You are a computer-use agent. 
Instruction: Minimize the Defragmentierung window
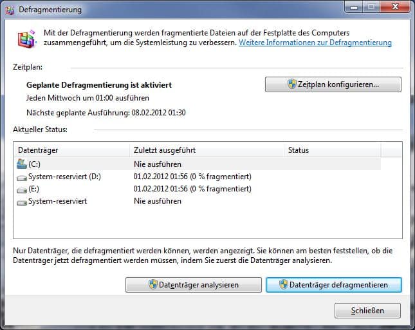354,6
